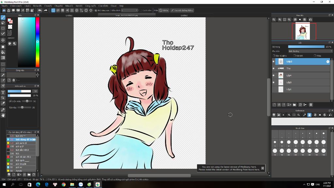Toggle visibility of Lớp4 layer
Image resolution: width=334 pixels, height=188 pixels.
[274, 75]
